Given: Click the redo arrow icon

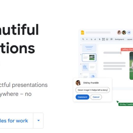Looking at the screenshot, I should point(95,39).
